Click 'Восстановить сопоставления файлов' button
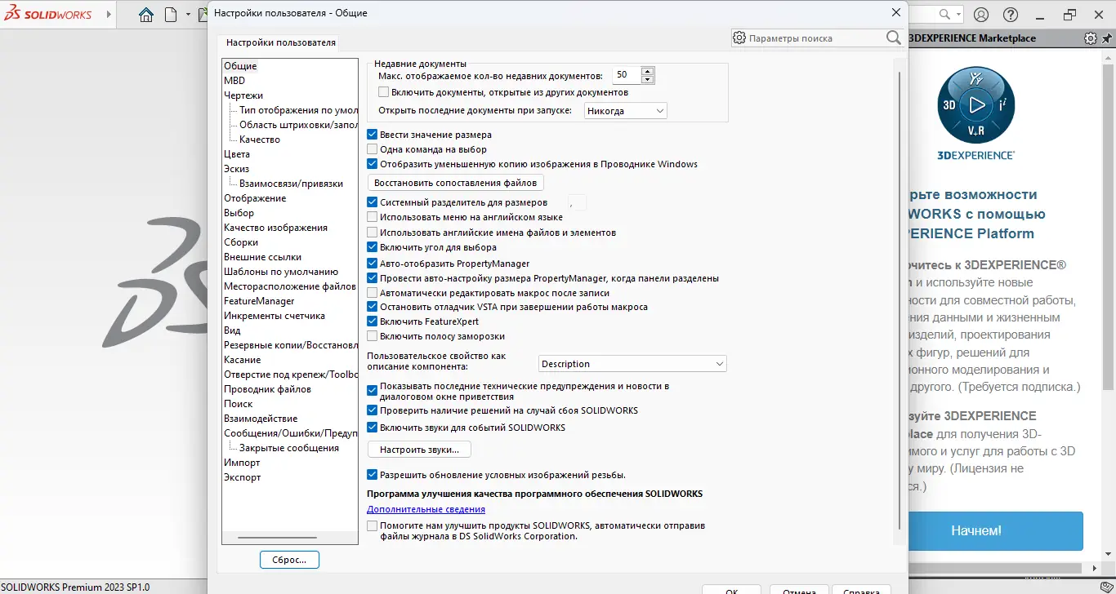Image resolution: width=1116 pixels, height=594 pixels. (x=456, y=183)
